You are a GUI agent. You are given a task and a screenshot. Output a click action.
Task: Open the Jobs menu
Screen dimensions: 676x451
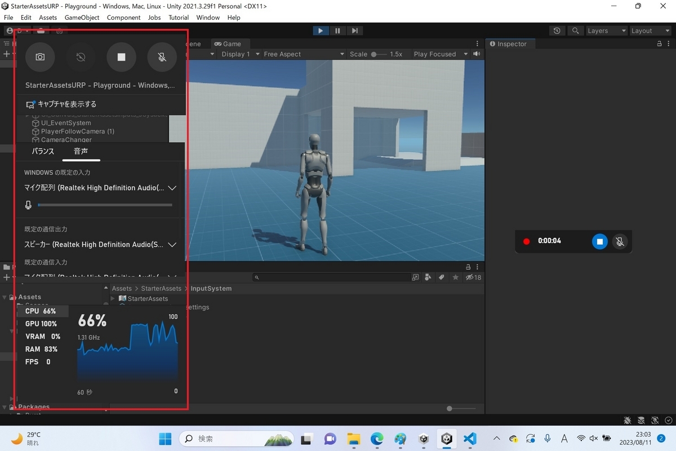tap(154, 17)
